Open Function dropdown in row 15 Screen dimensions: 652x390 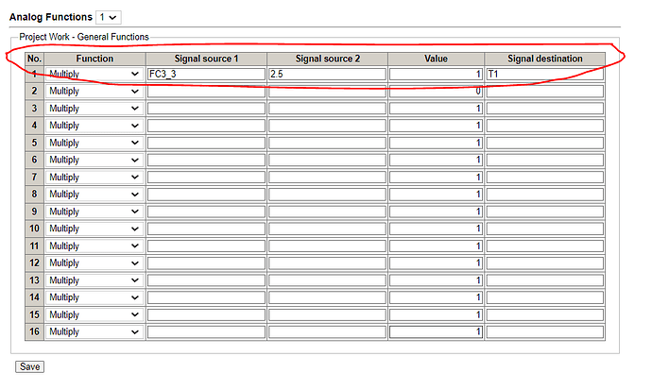(x=94, y=314)
